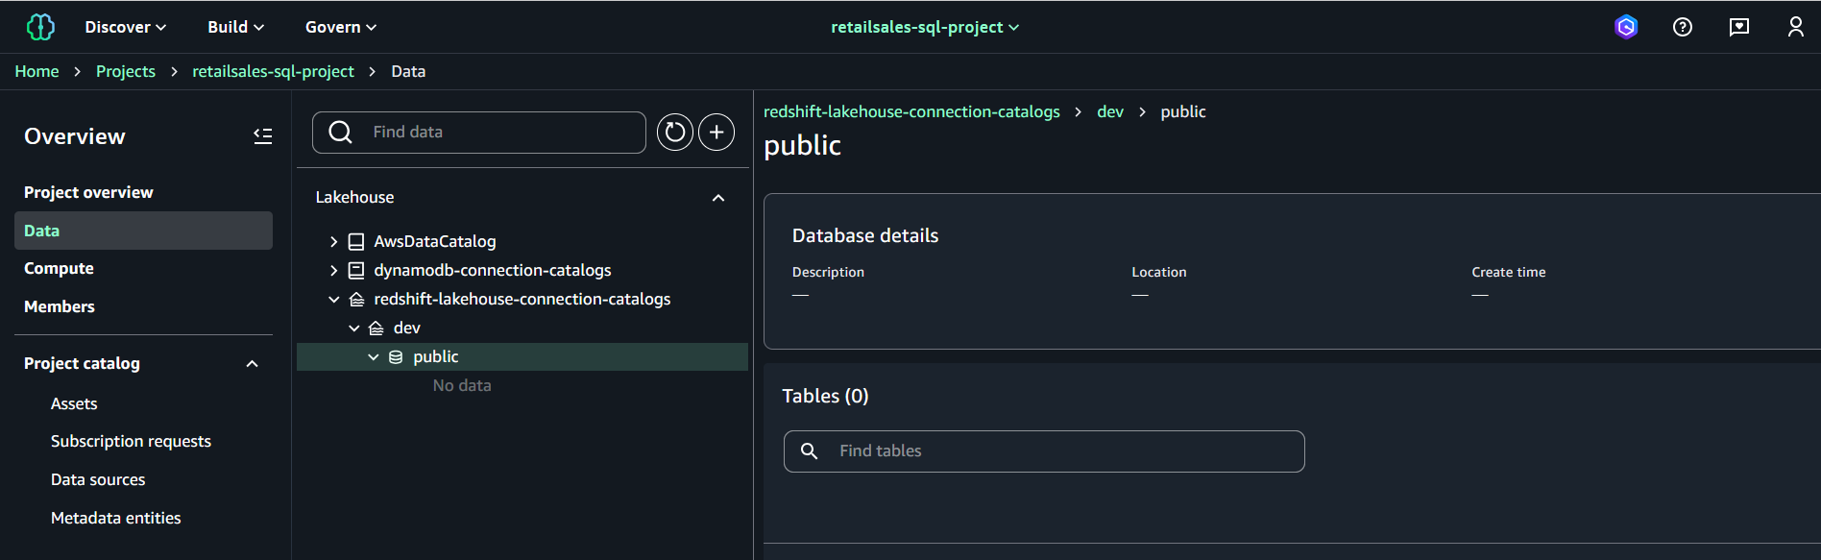The width and height of the screenshot is (1821, 560).
Task: Open the Discover menu
Action: (x=125, y=27)
